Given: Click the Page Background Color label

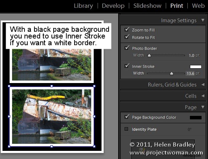Looking at the screenshot, I should coord(154,117).
